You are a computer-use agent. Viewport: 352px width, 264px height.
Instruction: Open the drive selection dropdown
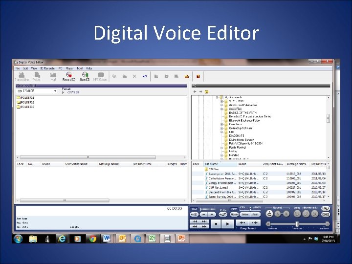[55, 91]
